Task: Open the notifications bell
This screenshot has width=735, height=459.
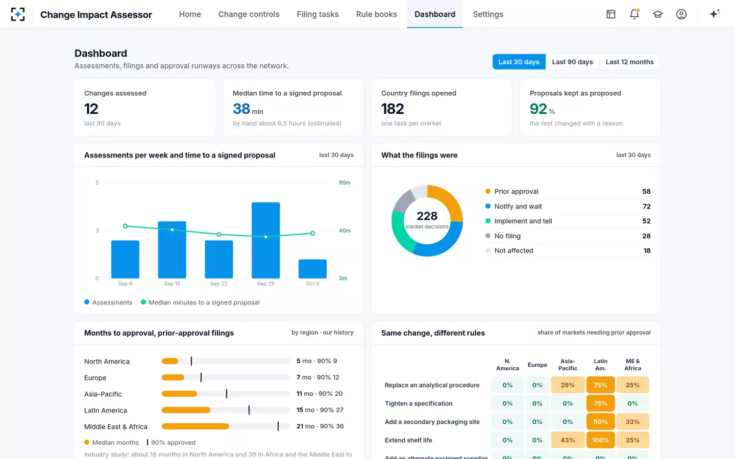Action: [x=634, y=14]
